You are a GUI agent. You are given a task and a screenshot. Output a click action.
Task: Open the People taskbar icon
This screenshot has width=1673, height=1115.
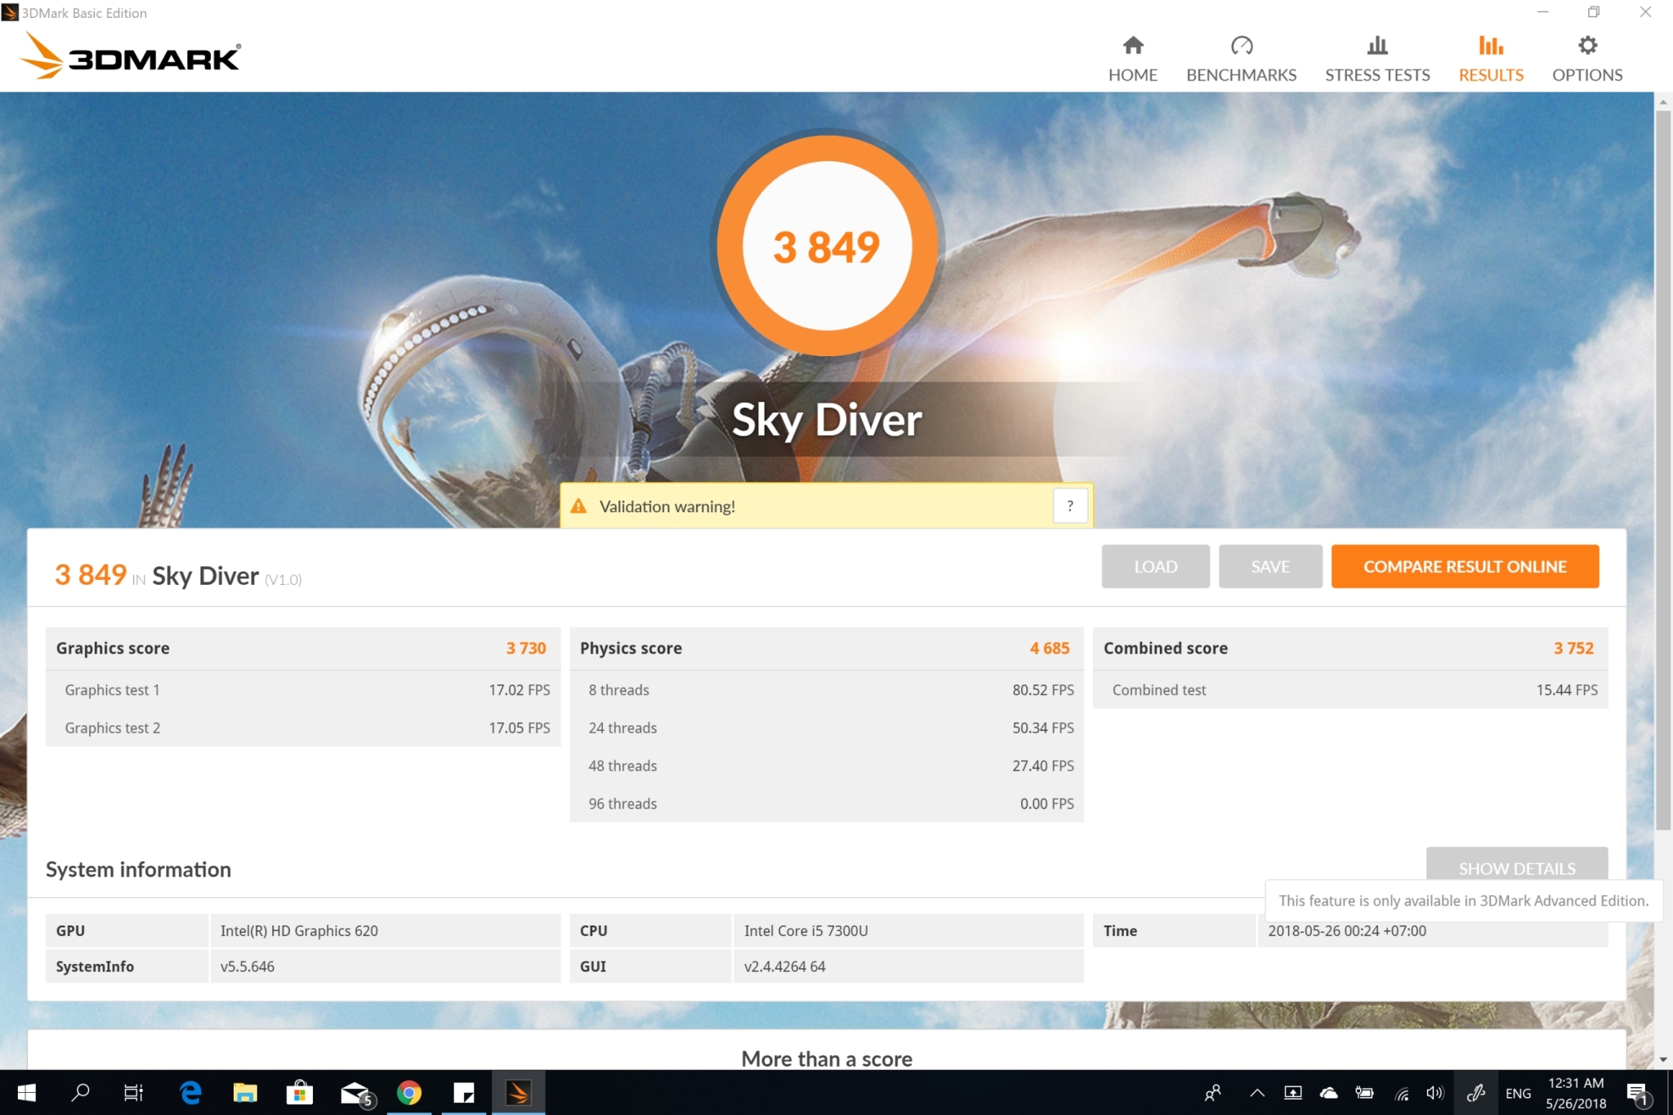pos(1212,1092)
